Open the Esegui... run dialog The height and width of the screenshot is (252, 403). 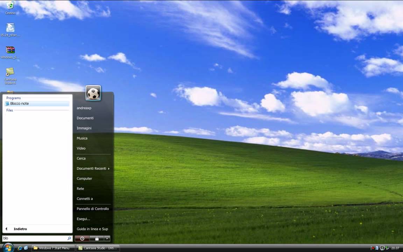click(83, 219)
